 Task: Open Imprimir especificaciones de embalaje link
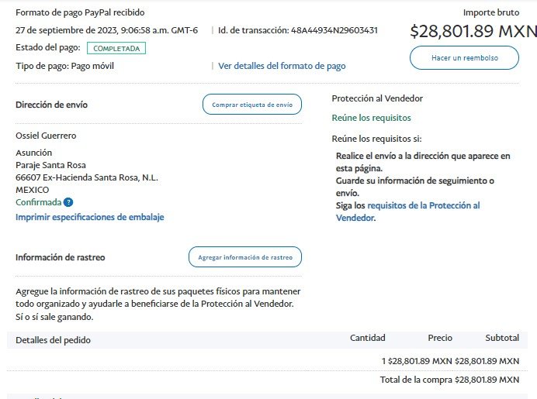coord(90,217)
